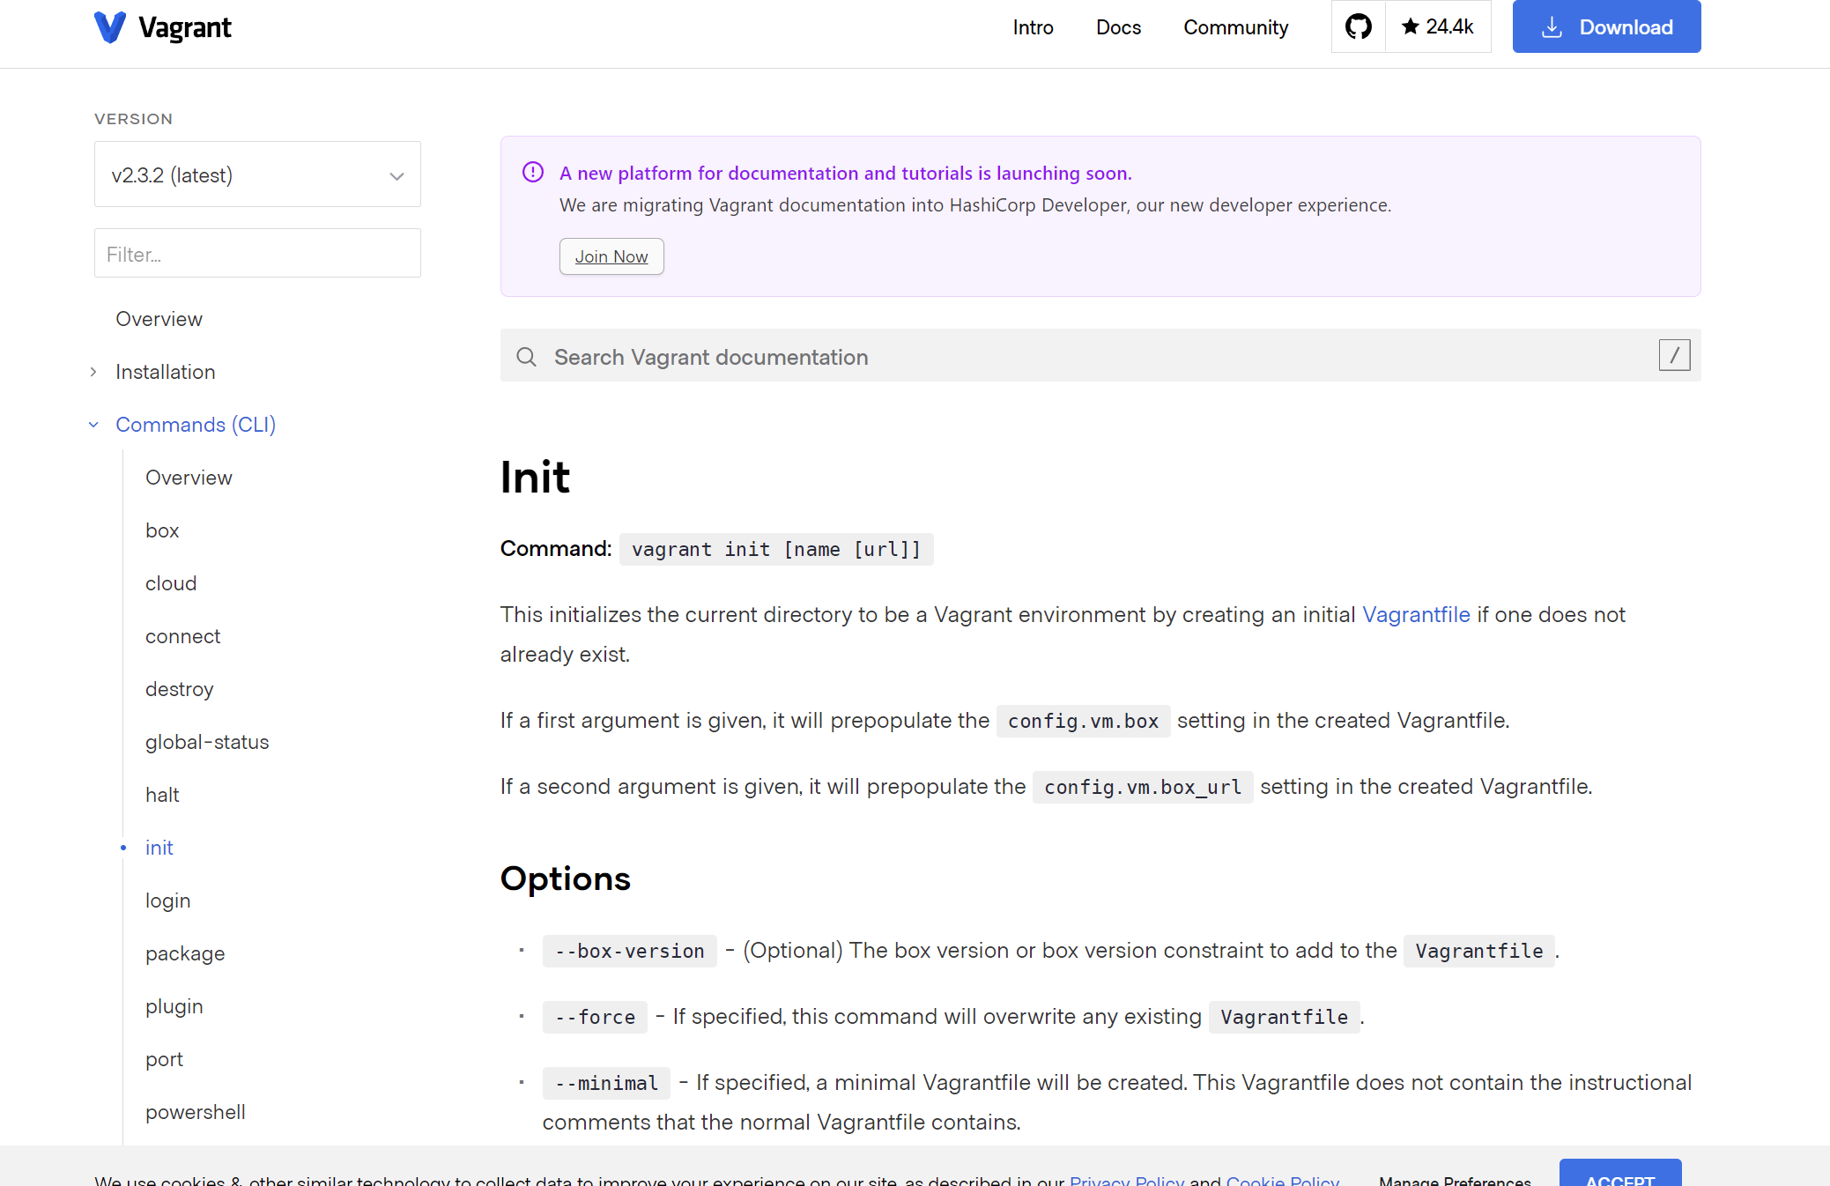The image size is (1830, 1186).
Task: Click the search magnifier icon
Action: tap(526, 357)
